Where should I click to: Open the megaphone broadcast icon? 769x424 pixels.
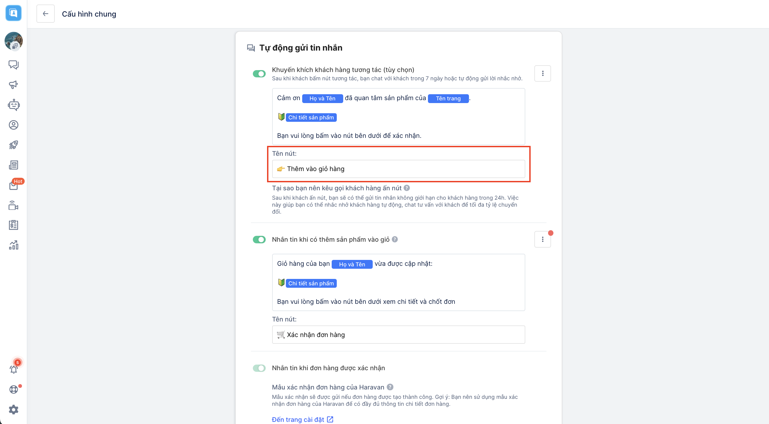pyautogui.click(x=13, y=85)
